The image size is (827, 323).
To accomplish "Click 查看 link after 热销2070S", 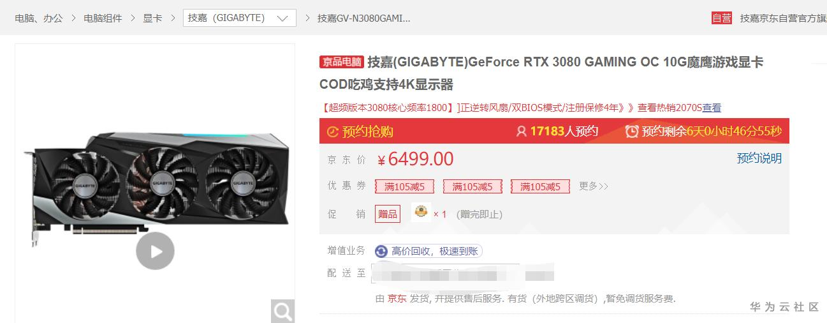I will (712, 108).
